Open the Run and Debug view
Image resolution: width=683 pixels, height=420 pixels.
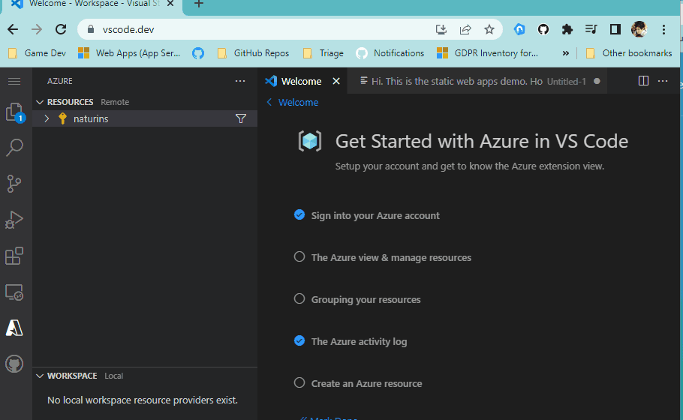[14, 220]
